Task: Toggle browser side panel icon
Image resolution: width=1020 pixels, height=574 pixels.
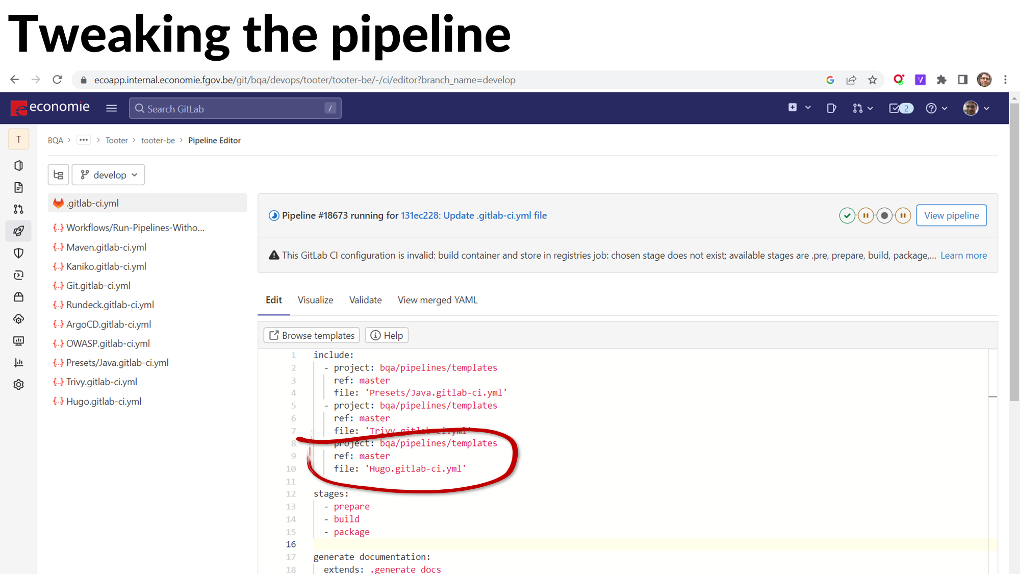Action: point(962,80)
